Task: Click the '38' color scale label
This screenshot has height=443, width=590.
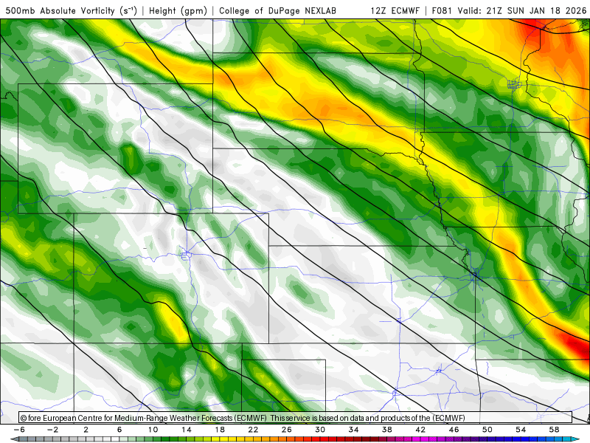Action: click(x=387, y=430)
